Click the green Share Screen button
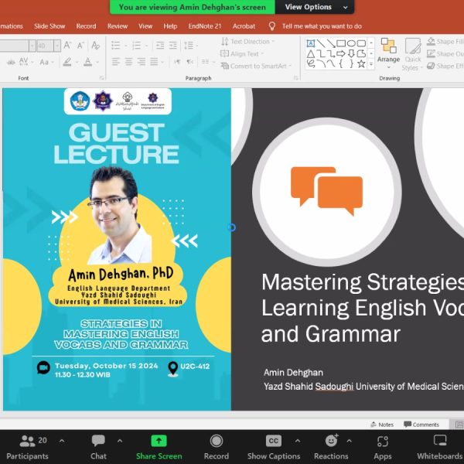This screenshot has height=464, width=464. click(159, 446)
